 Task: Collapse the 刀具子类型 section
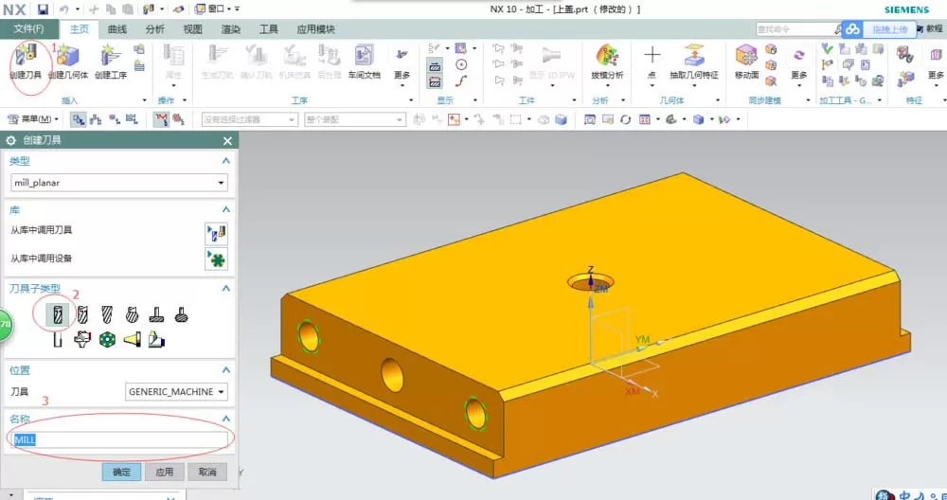[226, 289]
